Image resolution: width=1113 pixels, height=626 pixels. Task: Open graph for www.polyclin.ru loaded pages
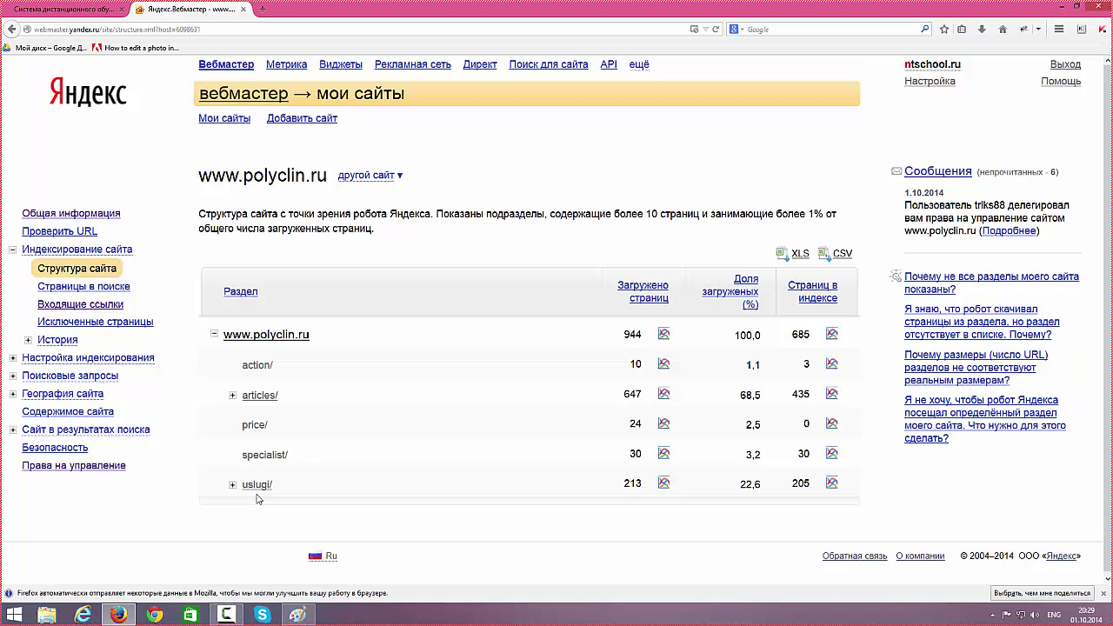[x=664, y=334]
